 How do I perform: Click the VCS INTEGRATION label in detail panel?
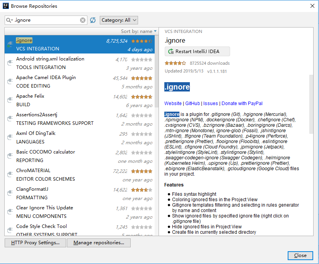pos(183,31)
